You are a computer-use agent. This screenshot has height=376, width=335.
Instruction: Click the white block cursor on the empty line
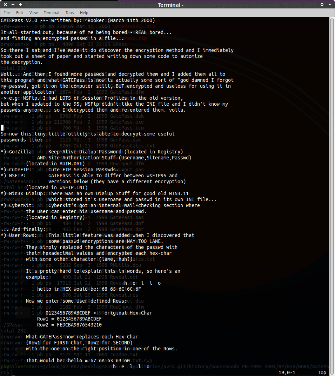(2, 128)
